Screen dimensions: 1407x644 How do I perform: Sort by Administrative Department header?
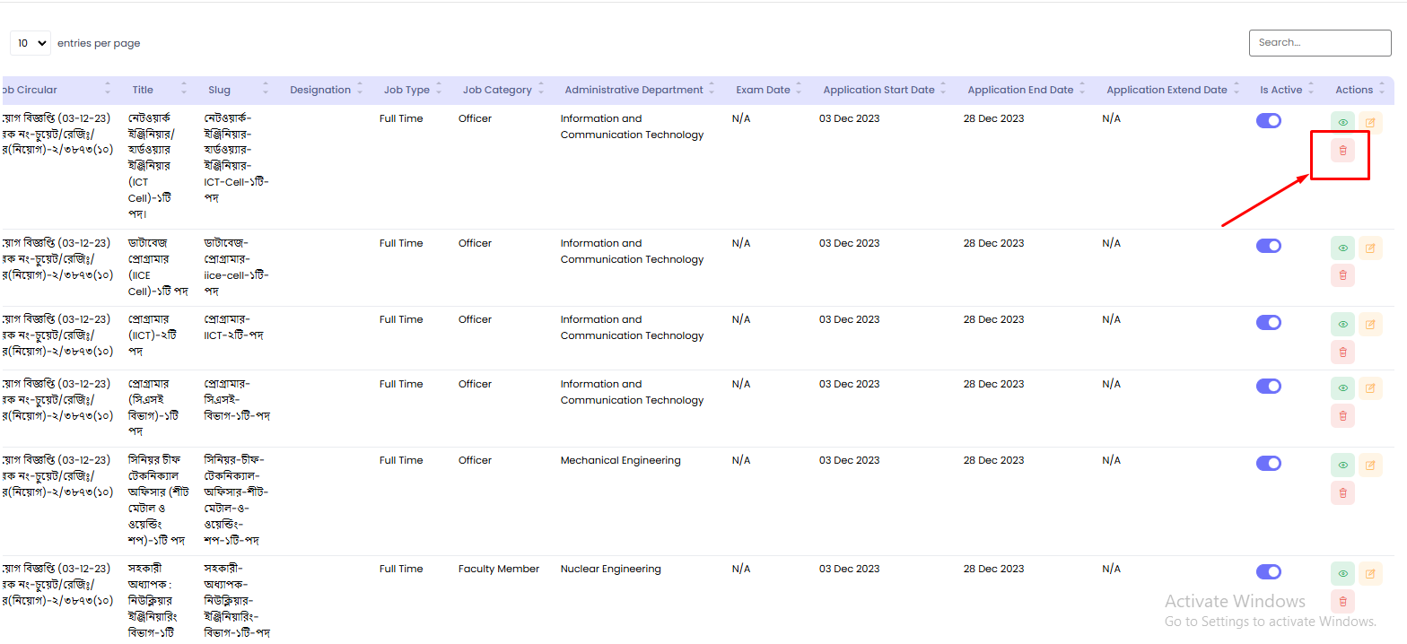pos(634,90)
